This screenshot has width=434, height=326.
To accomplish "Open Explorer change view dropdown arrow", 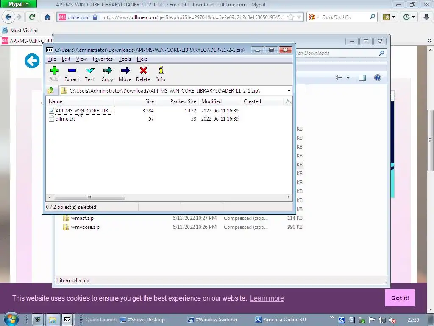I will [x=348, y=78].
